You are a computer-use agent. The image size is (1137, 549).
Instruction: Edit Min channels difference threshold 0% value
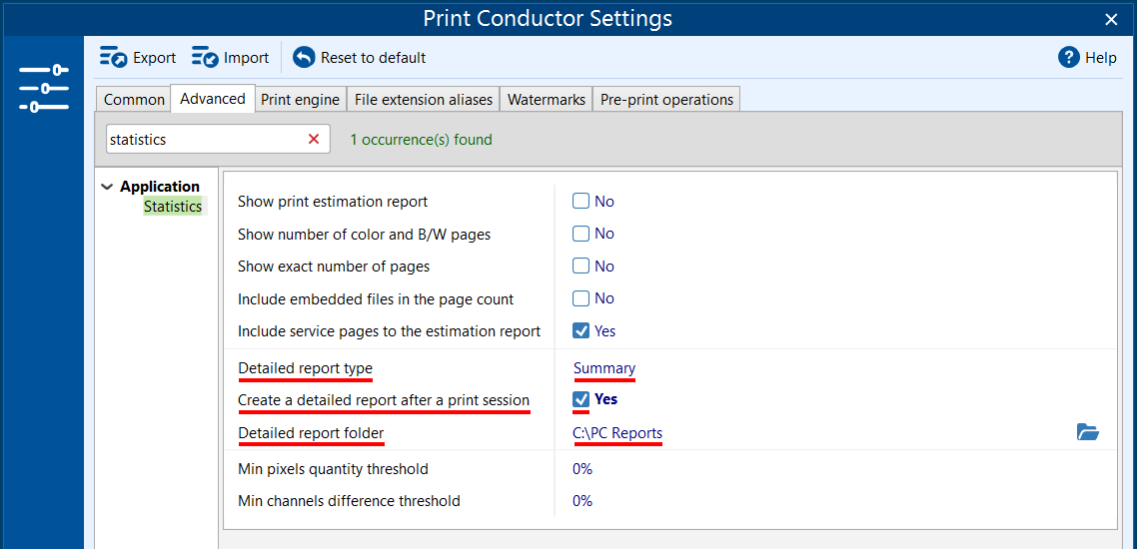(582, 500)
